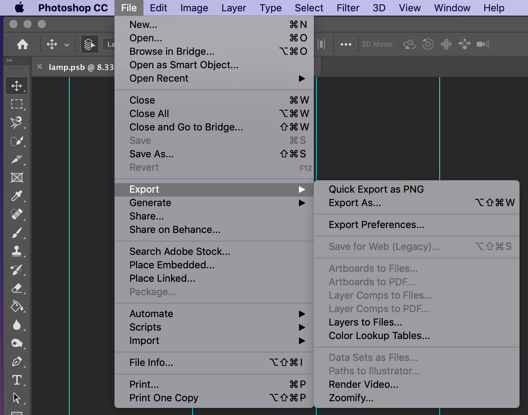
Task: Select the Pen tool
Action: click(x=17, y=362)
